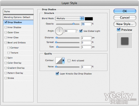Click the Noise value field

tap(86, 67)
